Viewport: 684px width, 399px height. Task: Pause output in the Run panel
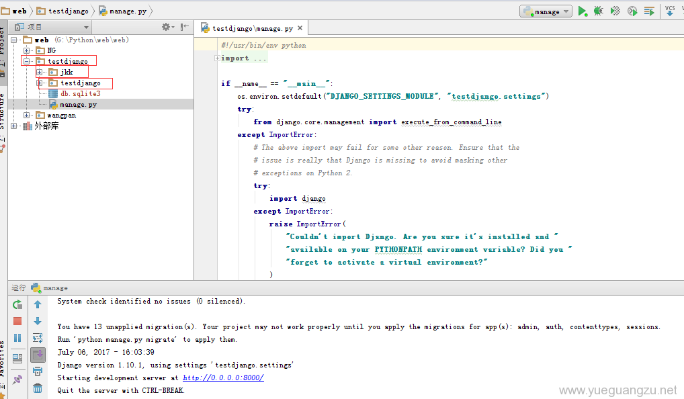point(17,338)
